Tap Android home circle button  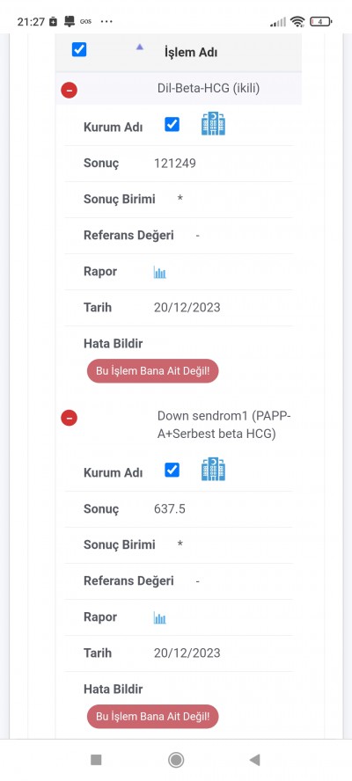point(176,760)
